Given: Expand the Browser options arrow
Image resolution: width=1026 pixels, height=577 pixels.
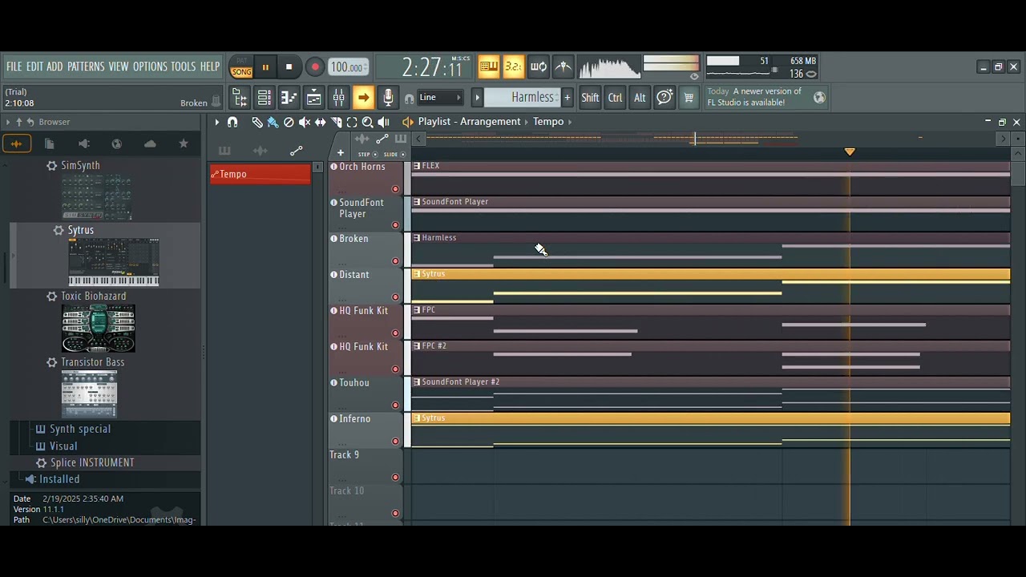Looking at the screenshot, I should pos(7,122).
